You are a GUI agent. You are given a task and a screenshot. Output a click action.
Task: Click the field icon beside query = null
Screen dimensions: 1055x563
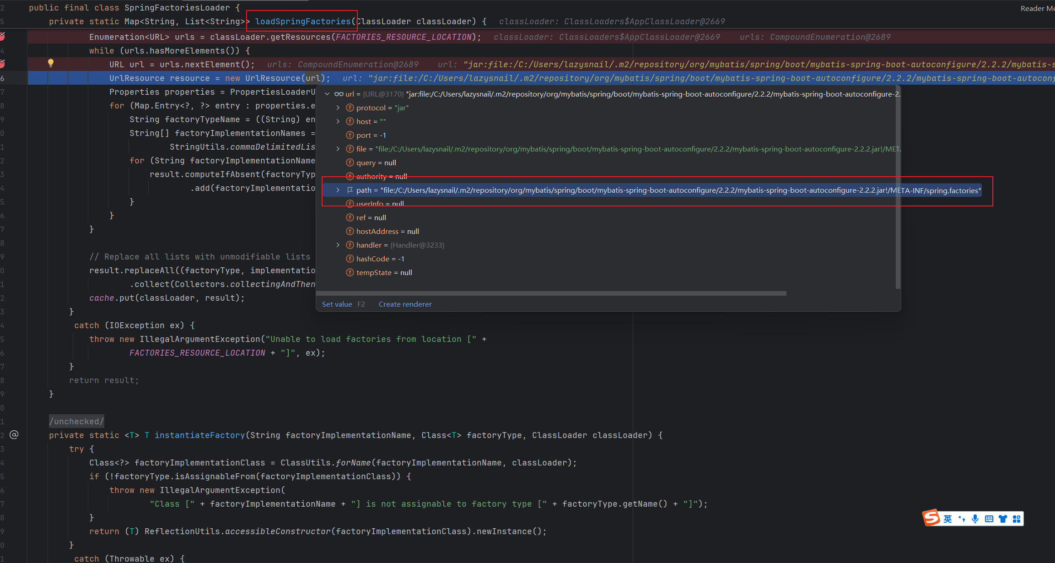(x=350, y=163)
